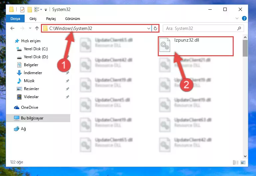
Task: Click the pin icon beside Videolar
Action: [x=68, y=97]
